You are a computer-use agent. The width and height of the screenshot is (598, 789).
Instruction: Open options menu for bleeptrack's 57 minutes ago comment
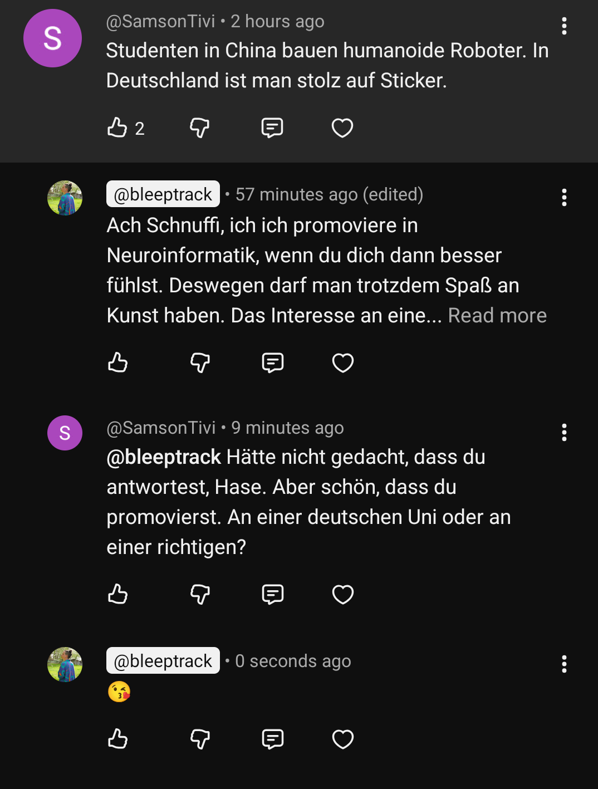click(x=564, y=198)
